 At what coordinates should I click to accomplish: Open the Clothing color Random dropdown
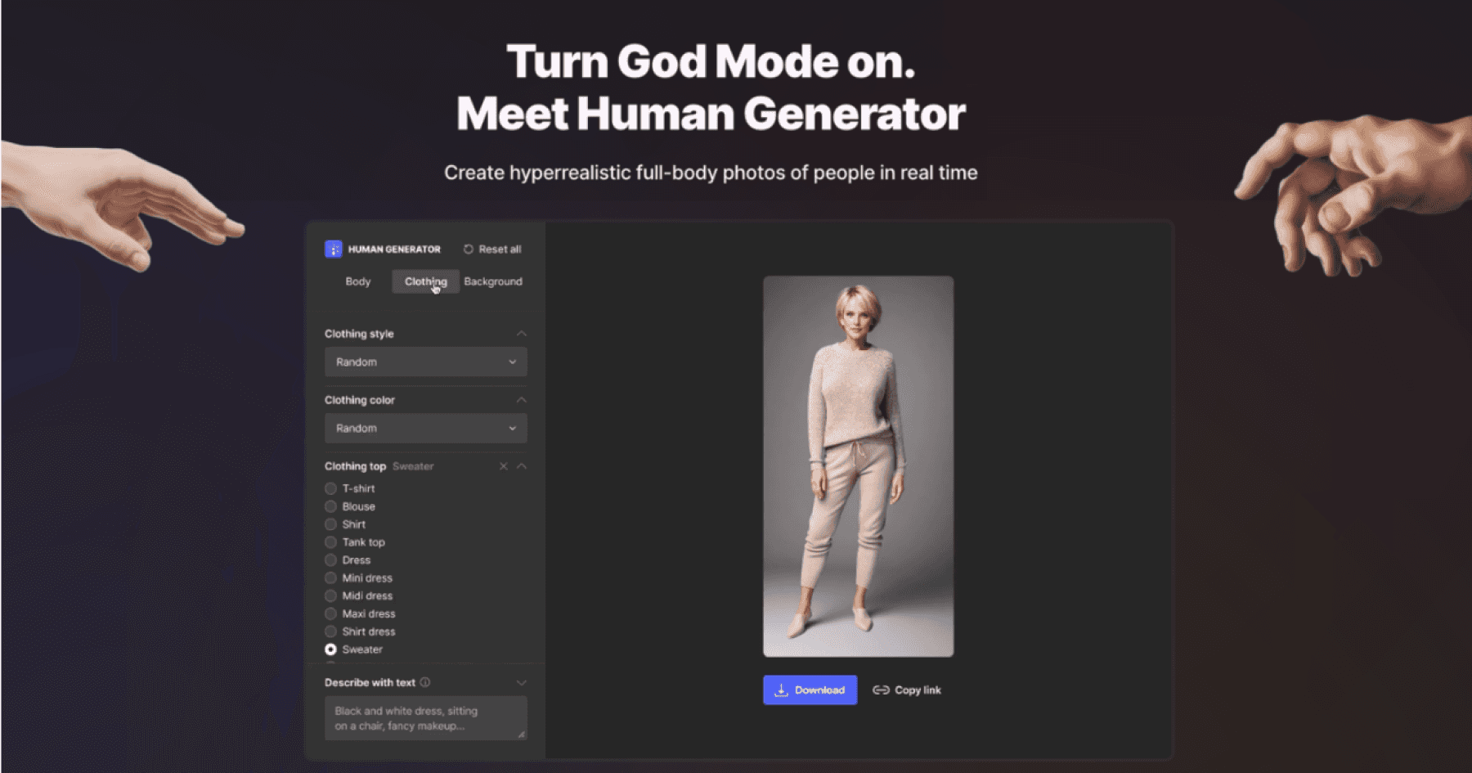pos(426,428)
